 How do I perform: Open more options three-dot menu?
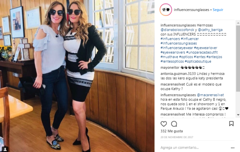(232, 148)
